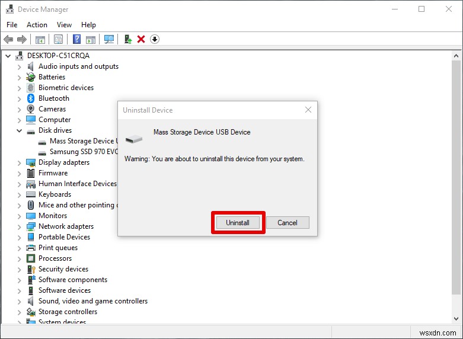The width and height of the screenshot is (463, 339).
Task: Select Mass Storage Device tree item
Action: click(x=84, y=141)
